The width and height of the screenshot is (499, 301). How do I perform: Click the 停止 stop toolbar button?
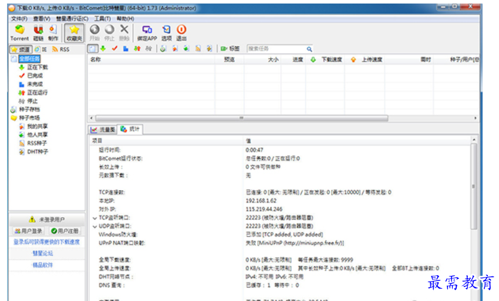coord(109,33)
